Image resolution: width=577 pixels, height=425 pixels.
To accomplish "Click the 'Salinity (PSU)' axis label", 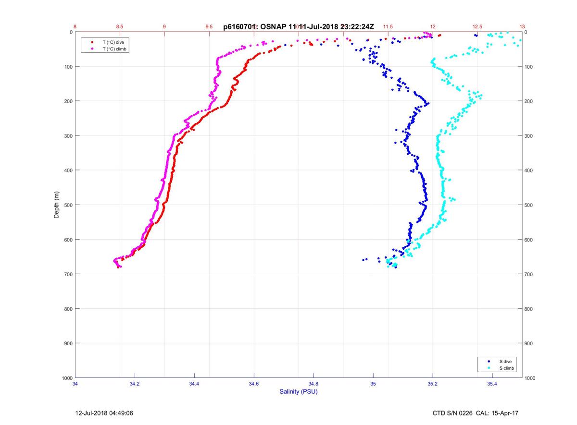I will click(x=299, y=391).
